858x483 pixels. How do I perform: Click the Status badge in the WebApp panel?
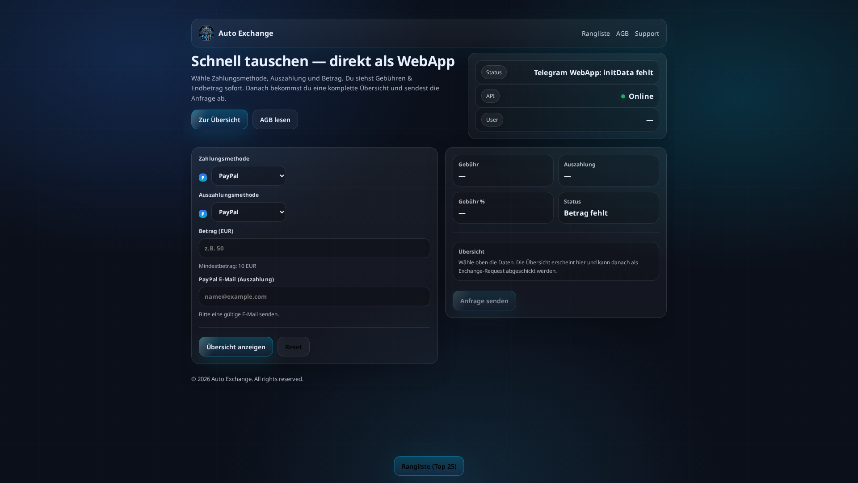tap(494, 72)
